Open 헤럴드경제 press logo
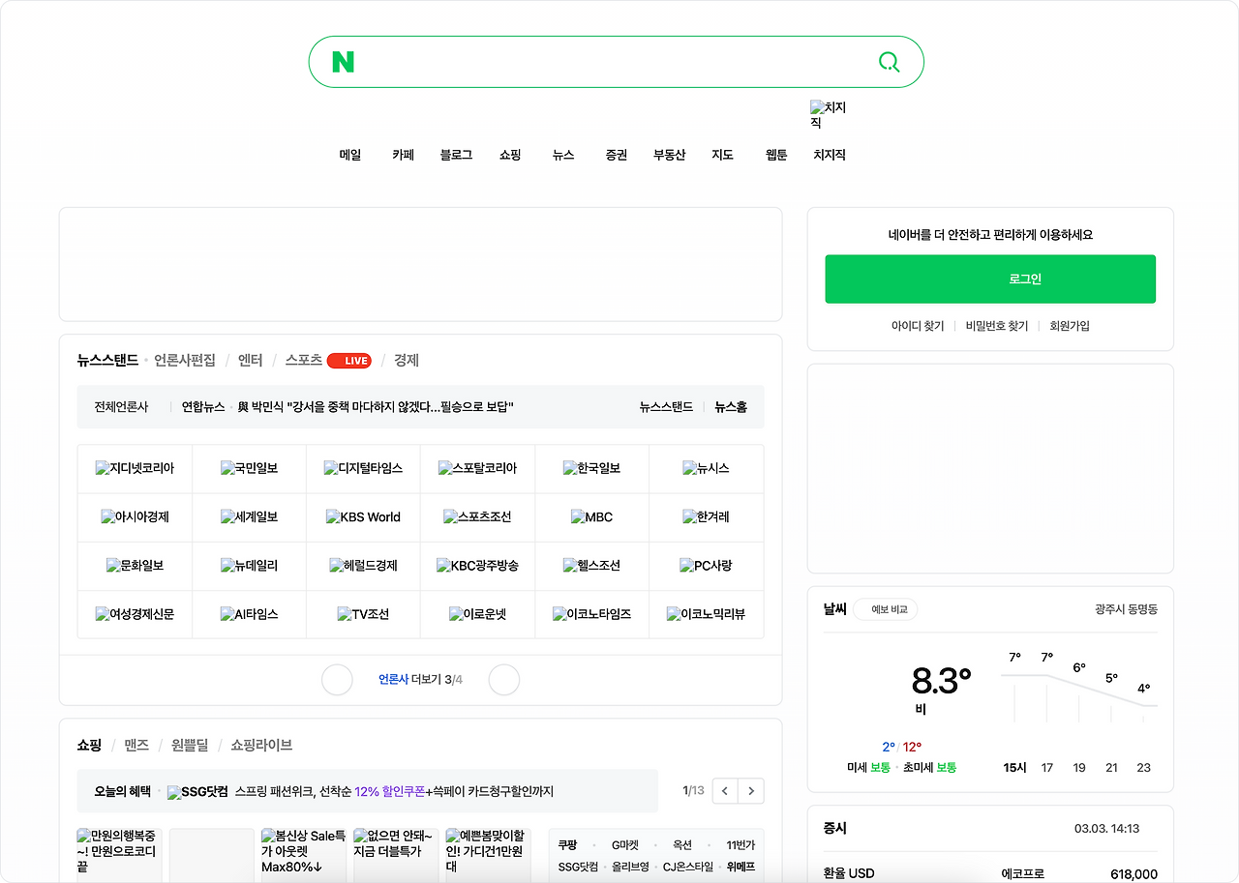The image size is (1239, 883). [x=363, y=566]
